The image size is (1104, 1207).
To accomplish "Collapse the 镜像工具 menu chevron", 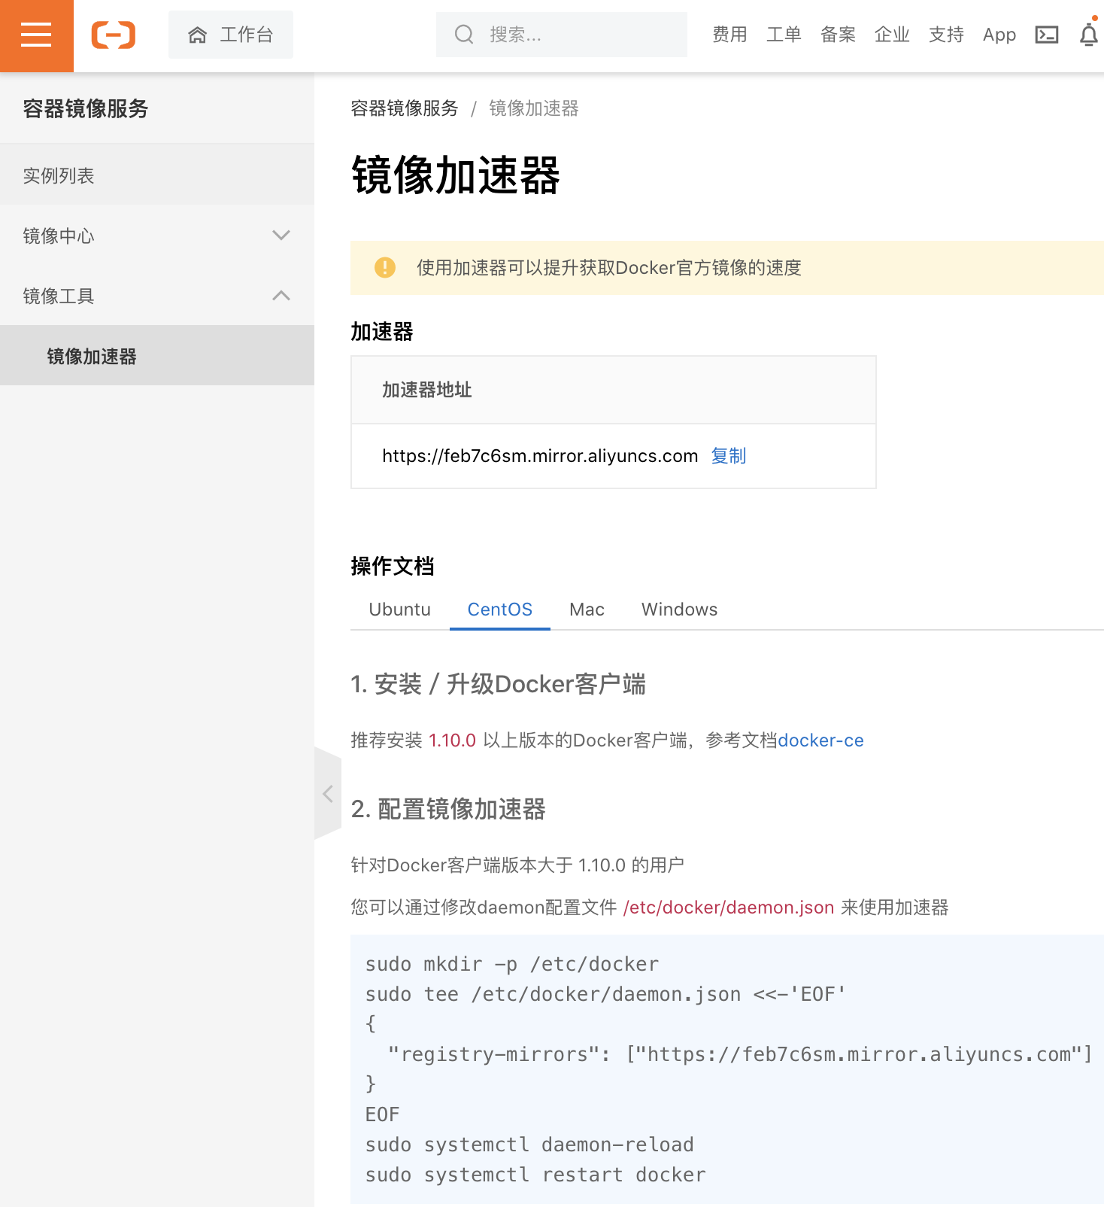I will [x=281, y=296].
